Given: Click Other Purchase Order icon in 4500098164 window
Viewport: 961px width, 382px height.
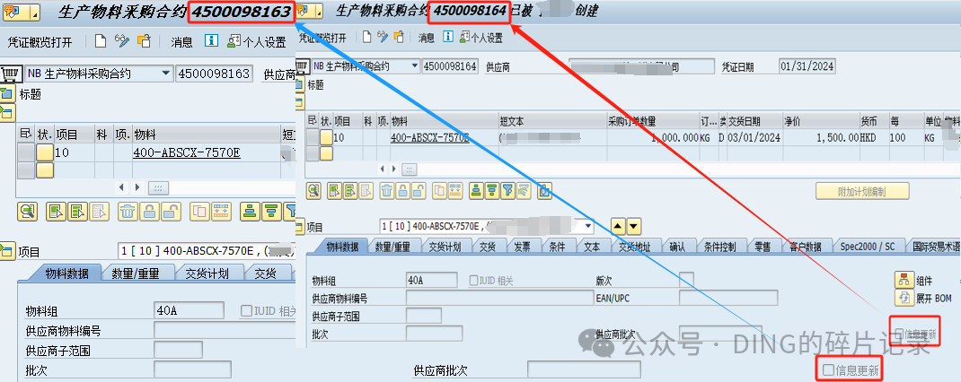Looking at the screenshot, I should 401,38.
